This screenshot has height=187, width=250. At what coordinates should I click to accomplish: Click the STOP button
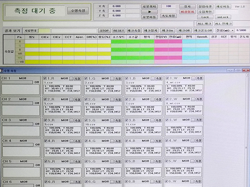105,30
